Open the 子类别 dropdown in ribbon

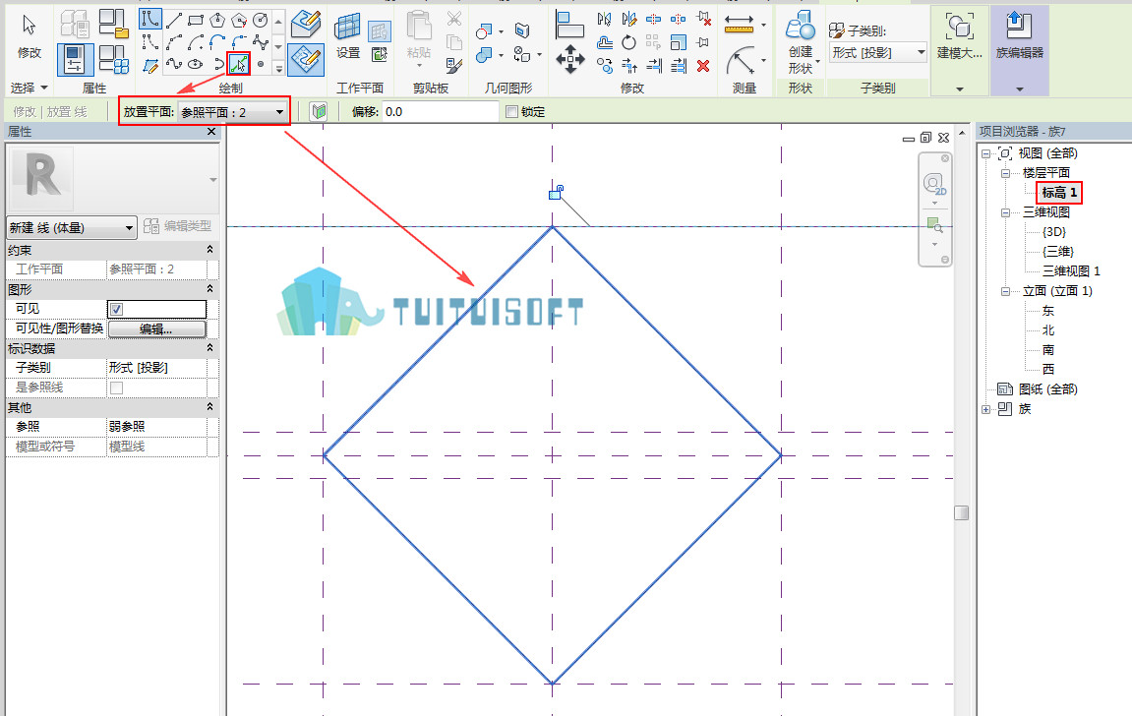click(x=878, y=53)
